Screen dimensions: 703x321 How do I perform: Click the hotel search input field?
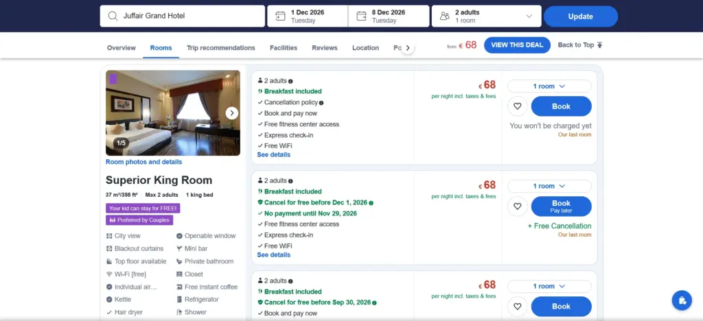tap(182, 16)
